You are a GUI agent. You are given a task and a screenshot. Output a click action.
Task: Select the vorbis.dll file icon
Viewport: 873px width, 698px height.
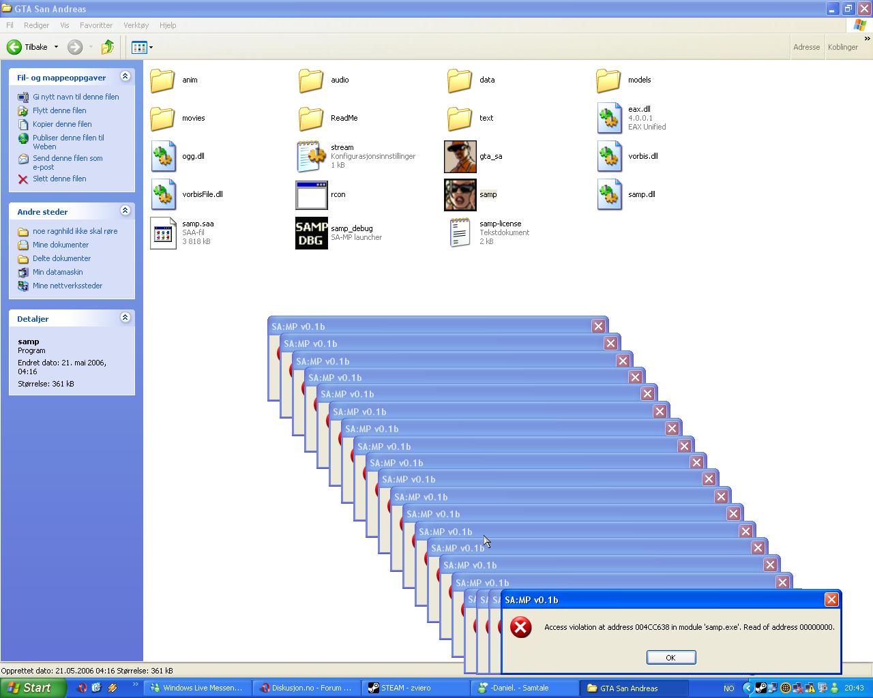[x=609, y=156]
